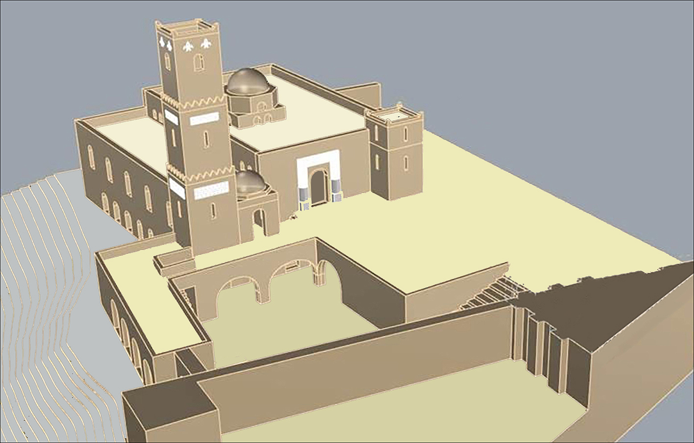Click the lower white inscription band on minaret
The image size is (694, 443).
tap(212, 191)
